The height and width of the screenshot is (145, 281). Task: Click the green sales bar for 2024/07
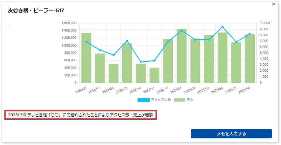(x=100, y=68)
